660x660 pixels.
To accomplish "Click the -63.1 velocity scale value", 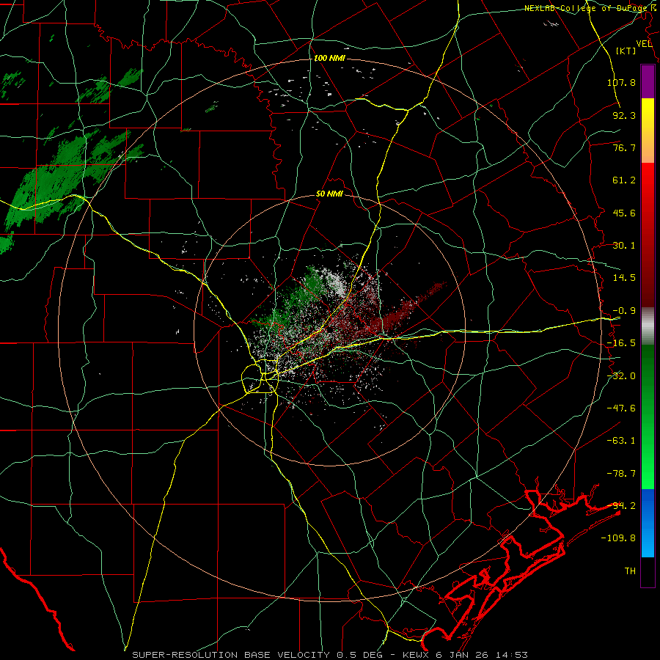I will click(621, 441).
